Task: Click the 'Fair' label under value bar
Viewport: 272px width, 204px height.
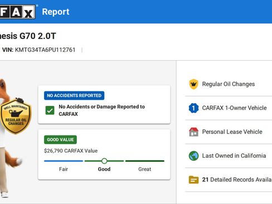Action: [64, 169]
